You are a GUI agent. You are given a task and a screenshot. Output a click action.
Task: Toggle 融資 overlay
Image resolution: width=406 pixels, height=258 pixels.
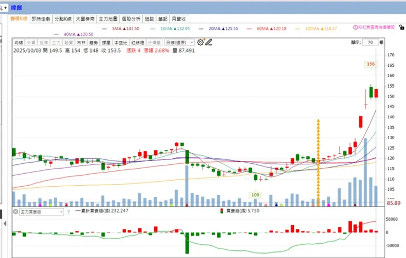(x=69, y=42)
